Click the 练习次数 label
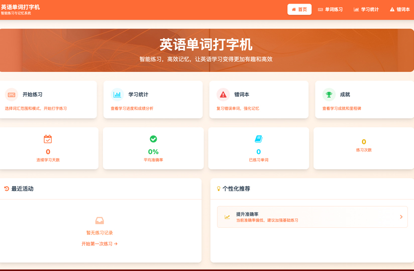414x271 pixels. click(x=364, y=150)
